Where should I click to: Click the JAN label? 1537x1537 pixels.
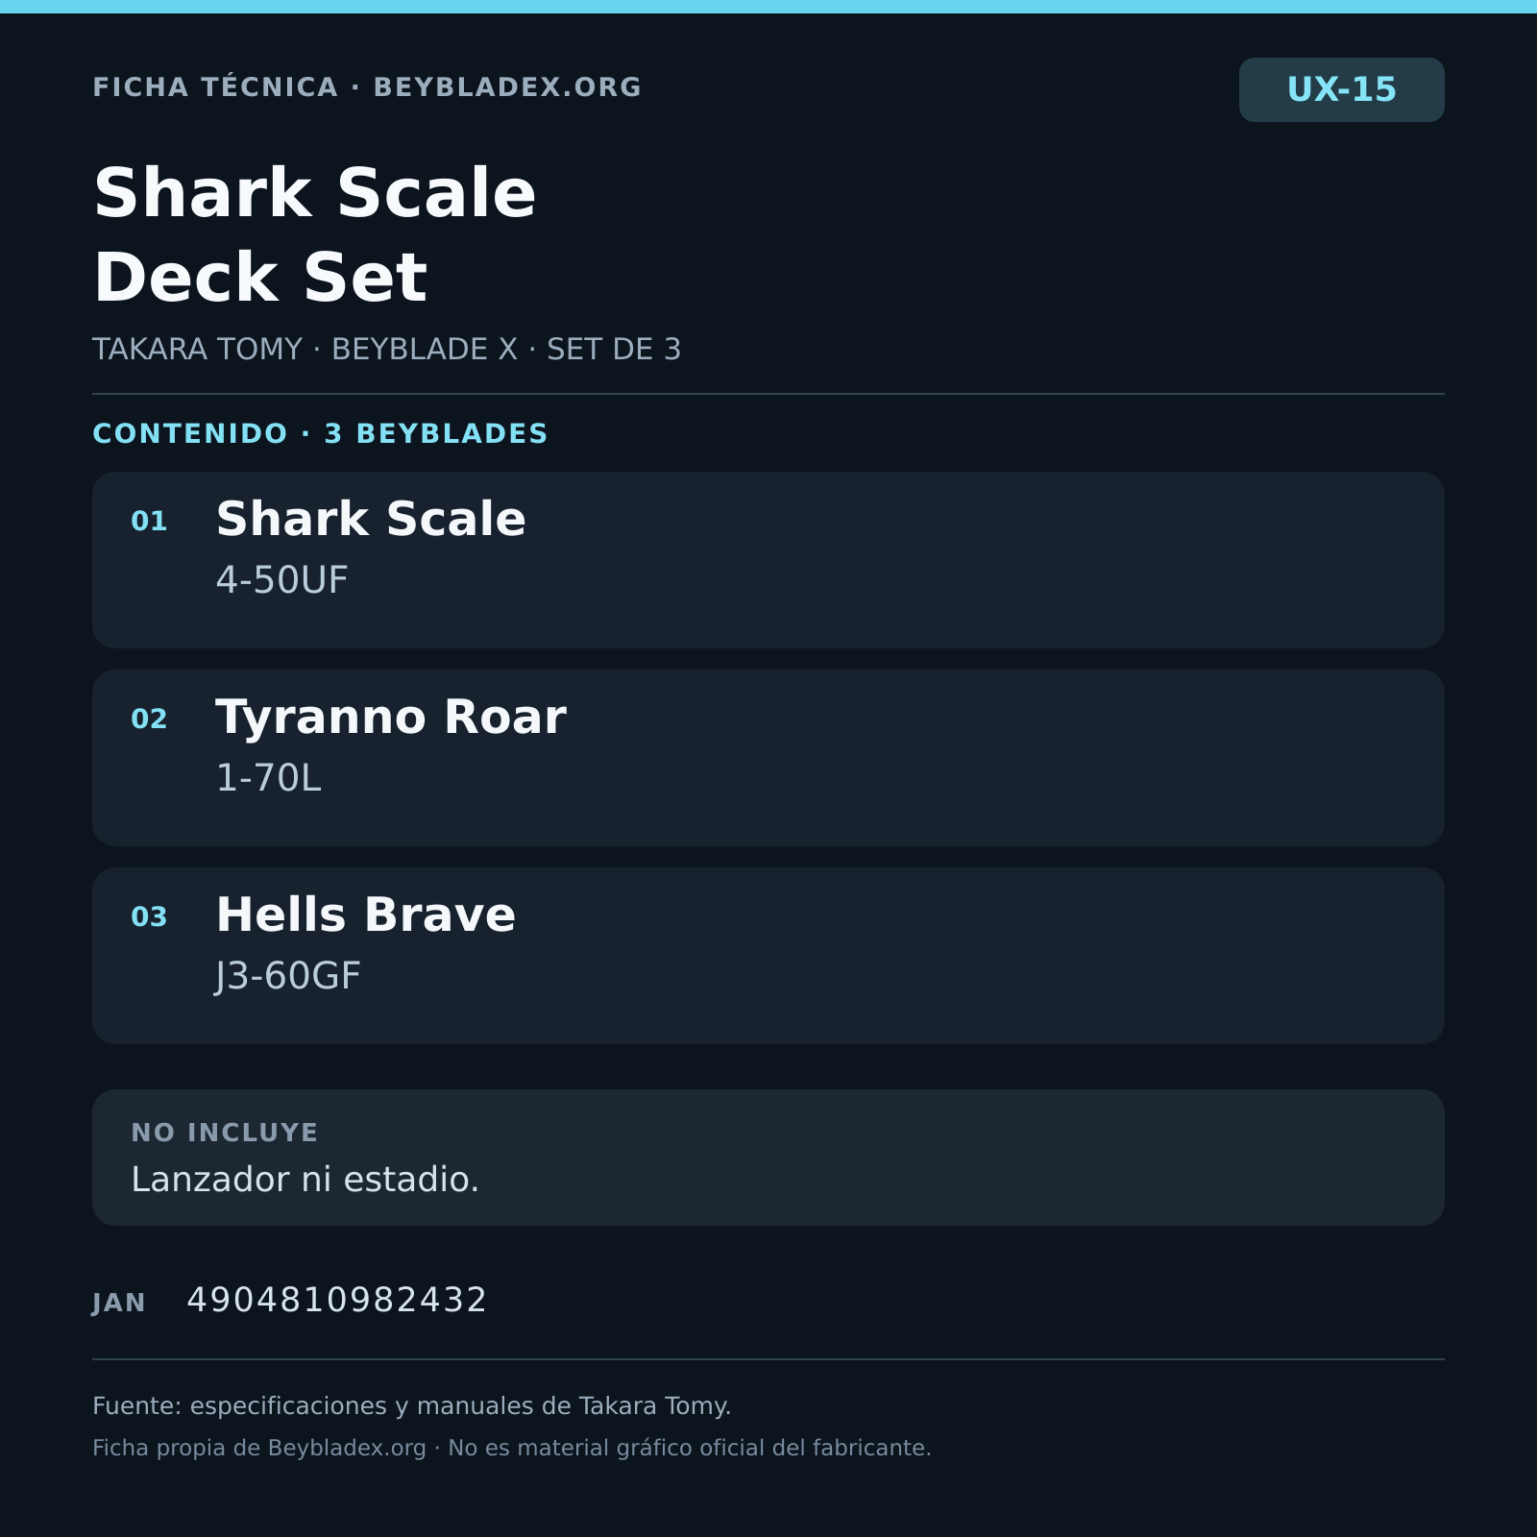119,1304
